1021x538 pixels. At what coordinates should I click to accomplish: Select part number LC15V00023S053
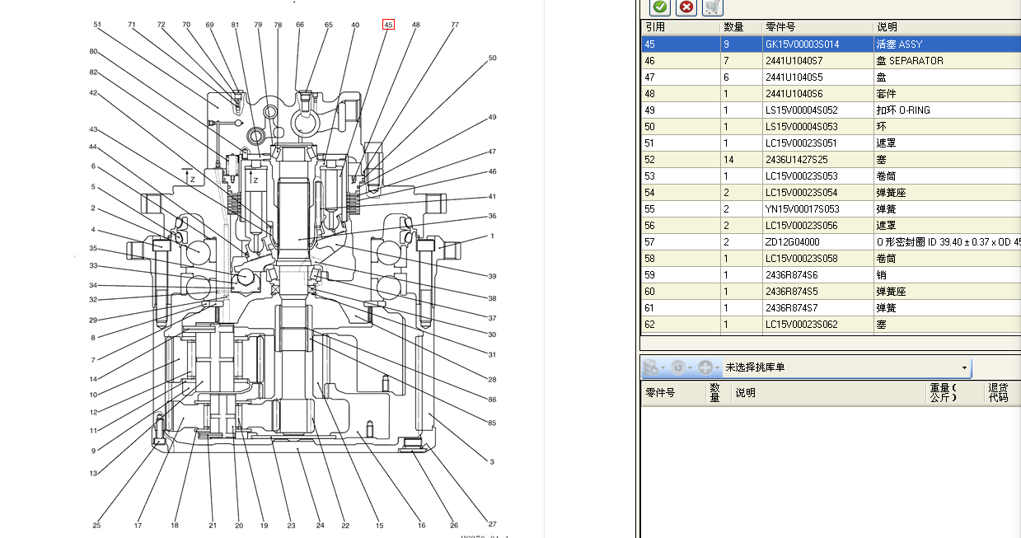point(801,176)
